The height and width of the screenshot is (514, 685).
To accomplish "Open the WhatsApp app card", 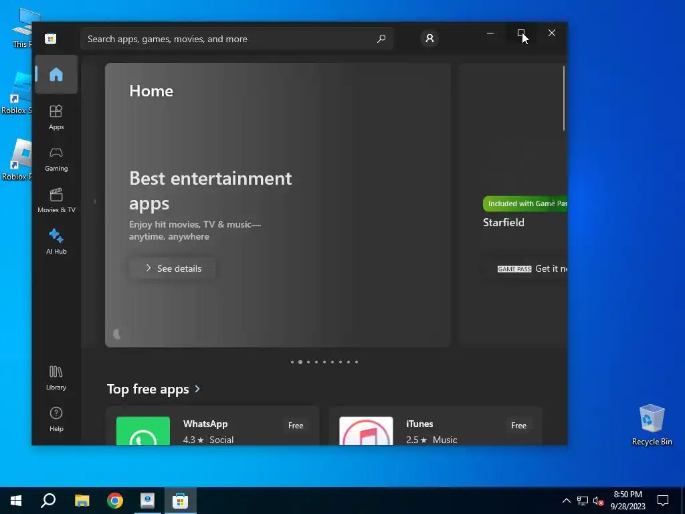I will click(213, 426).
